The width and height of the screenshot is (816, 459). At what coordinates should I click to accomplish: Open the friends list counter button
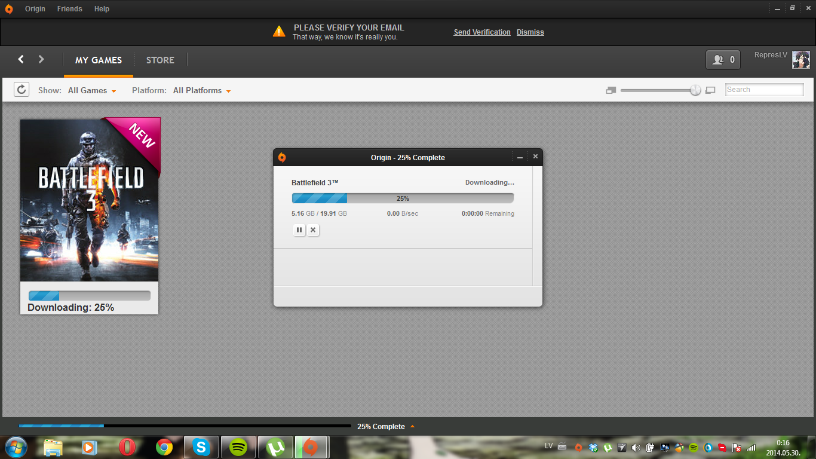click(x=723, y=60)
